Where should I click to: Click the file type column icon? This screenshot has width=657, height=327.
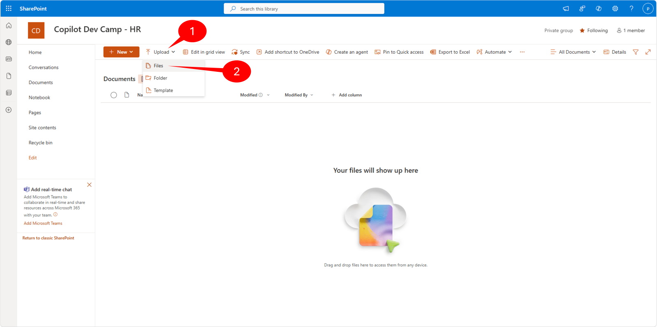click(x=127, y=95)
